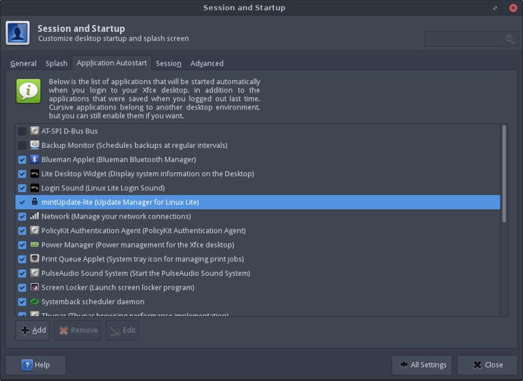Select "Backup Monitor (Schedules backups at regular intervals)"
Screen dimensions: 523x381
(134, 145)
